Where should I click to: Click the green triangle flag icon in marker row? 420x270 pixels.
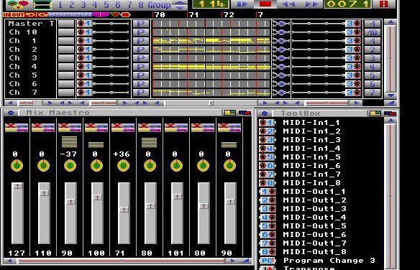coord(114,14)
